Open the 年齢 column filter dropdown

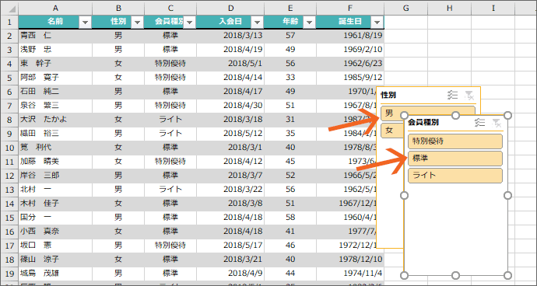[309, 23]
